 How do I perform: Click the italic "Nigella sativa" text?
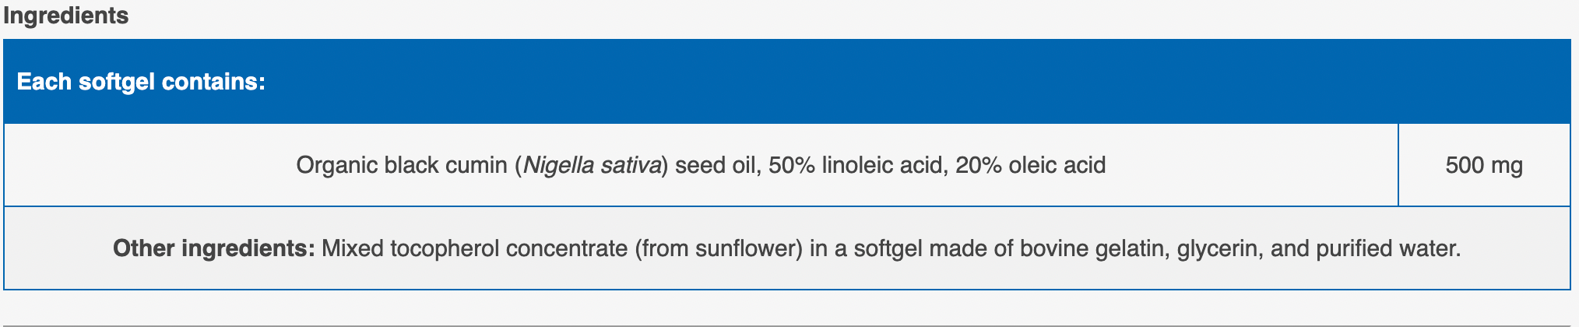(593, 165)
